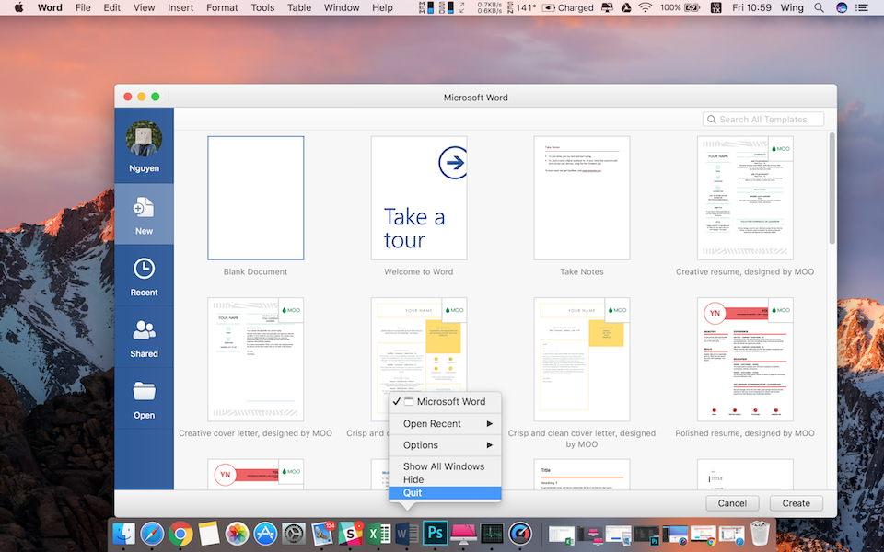The width and height of the screenshot is (884, 552).
Task: Click the Siri icon in the menu bar
Action: click(841, 8)
